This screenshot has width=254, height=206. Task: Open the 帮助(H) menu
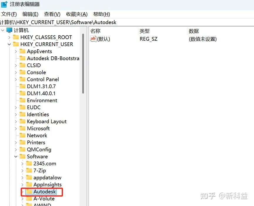click(x=101, y=14)
